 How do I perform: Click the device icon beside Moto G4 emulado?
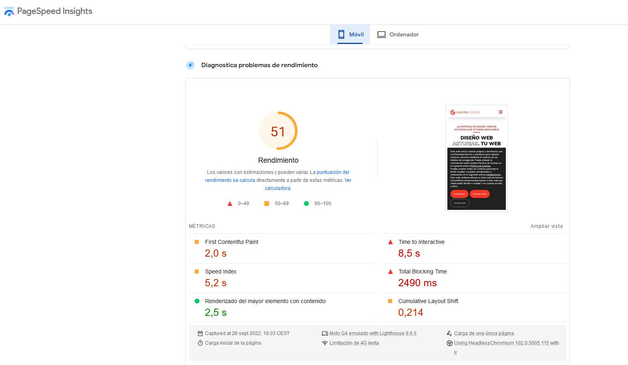click(325, 333)
